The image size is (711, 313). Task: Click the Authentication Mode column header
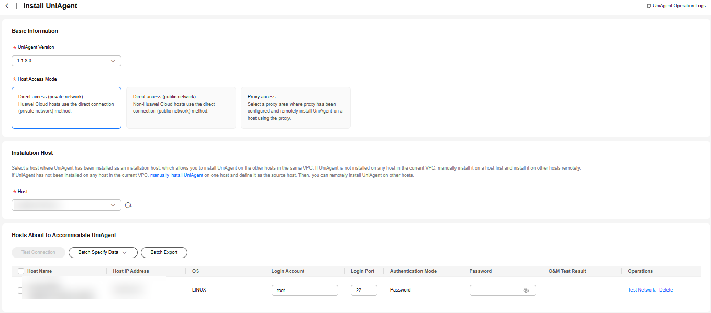[x=413, y=271]
